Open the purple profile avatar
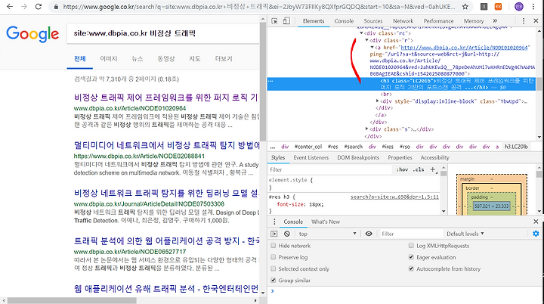The height and width of the screenshot is (304, 544). (518, 6)
